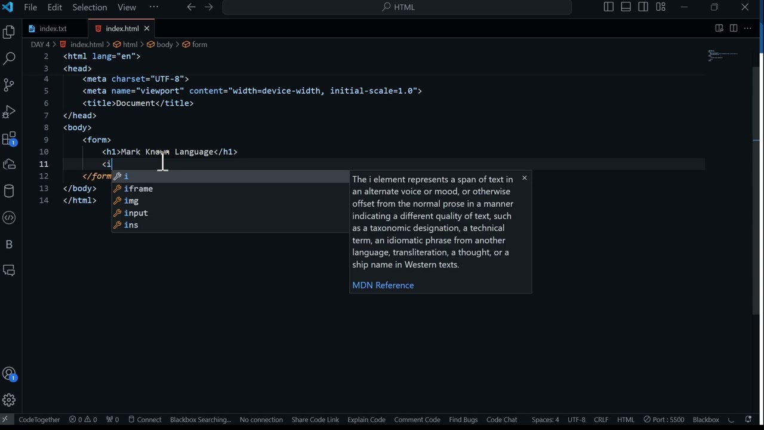The width and height of the screenshot is (764, 430).
Task: Select the img autocomplete suggestion
Action: pyautogui.click(x=230, y=201)
